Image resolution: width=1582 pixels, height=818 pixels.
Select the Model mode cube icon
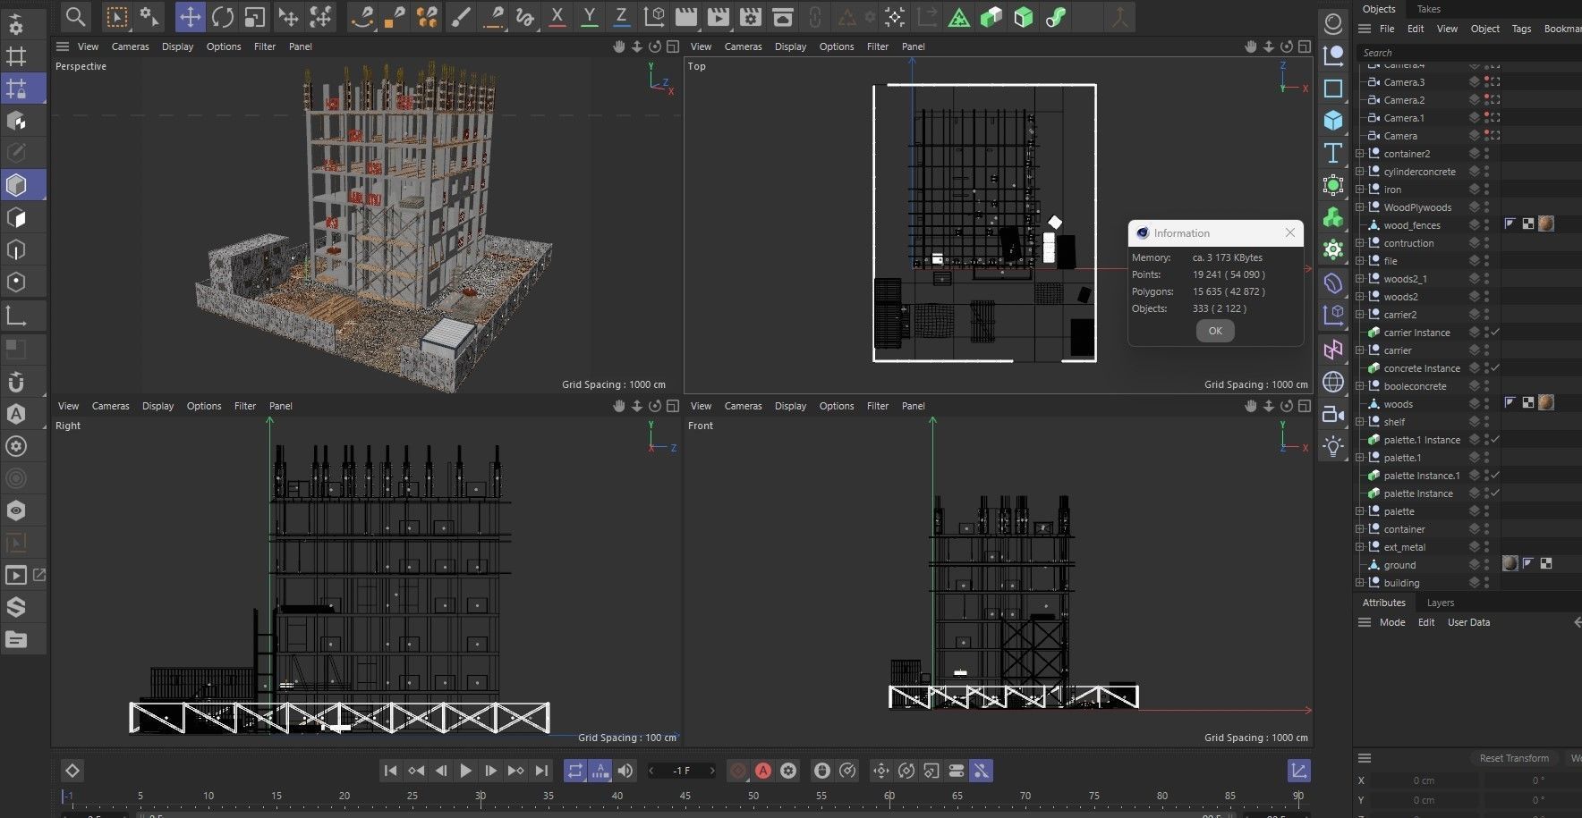(x=16, y=185)
